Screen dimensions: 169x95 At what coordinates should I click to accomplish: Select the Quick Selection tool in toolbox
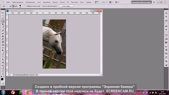click(3, 21)
